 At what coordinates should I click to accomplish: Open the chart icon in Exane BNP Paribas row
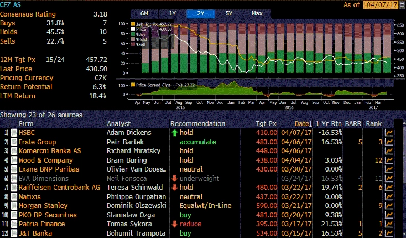tap(389, 169)
